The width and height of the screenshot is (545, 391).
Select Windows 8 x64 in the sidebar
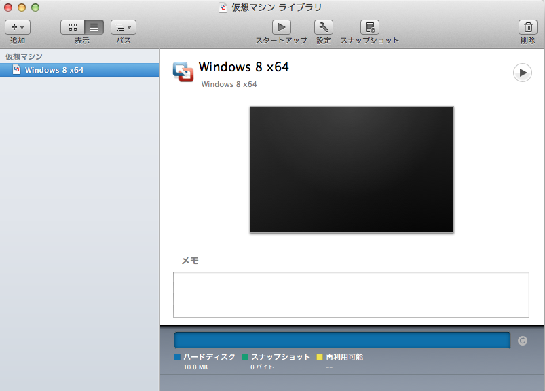79,70
